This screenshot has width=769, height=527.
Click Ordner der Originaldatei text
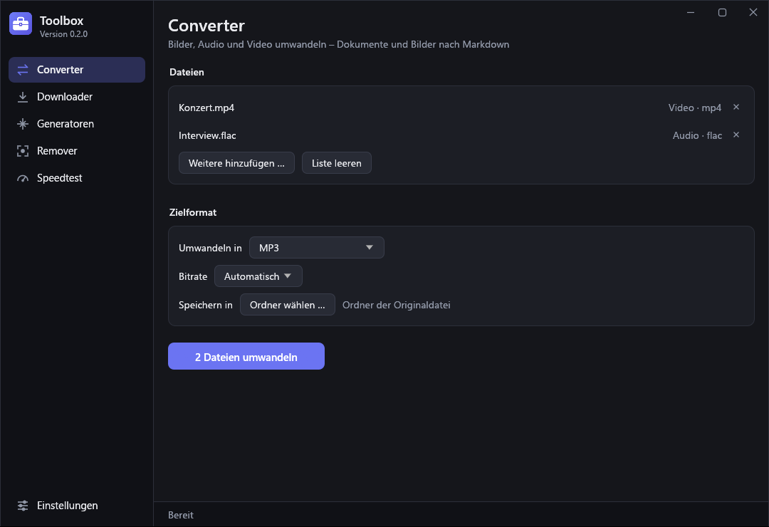tap(397, 305)
